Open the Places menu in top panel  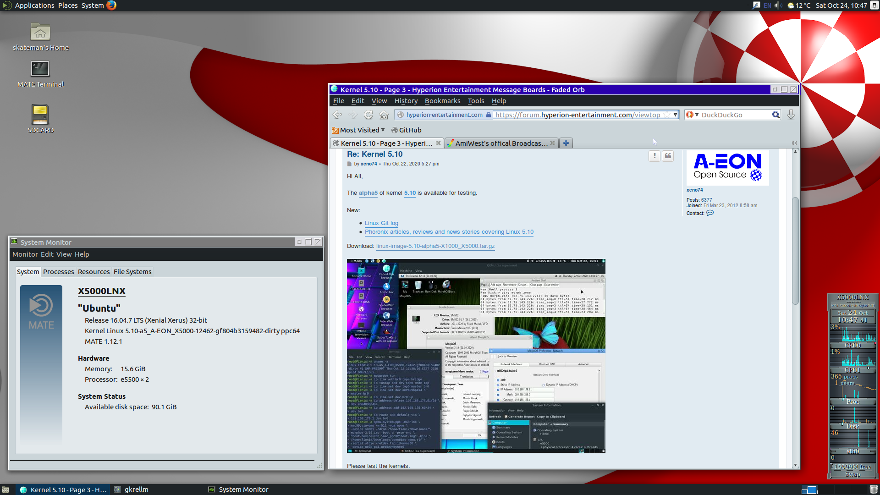68,5
